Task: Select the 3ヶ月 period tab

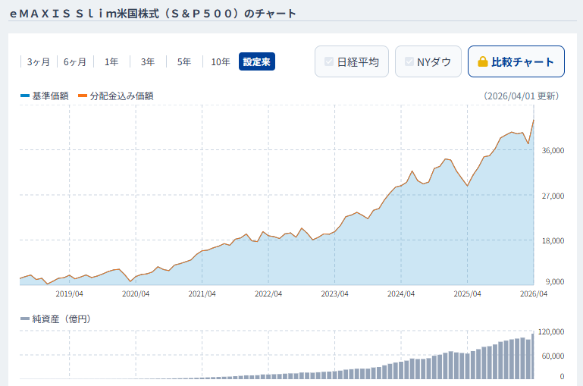Action: pyautogui.click(x=39, y=61)
